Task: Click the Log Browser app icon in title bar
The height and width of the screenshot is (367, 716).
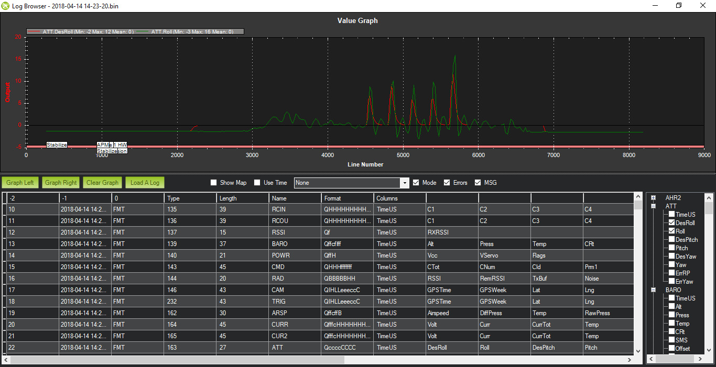Action: 6,5
